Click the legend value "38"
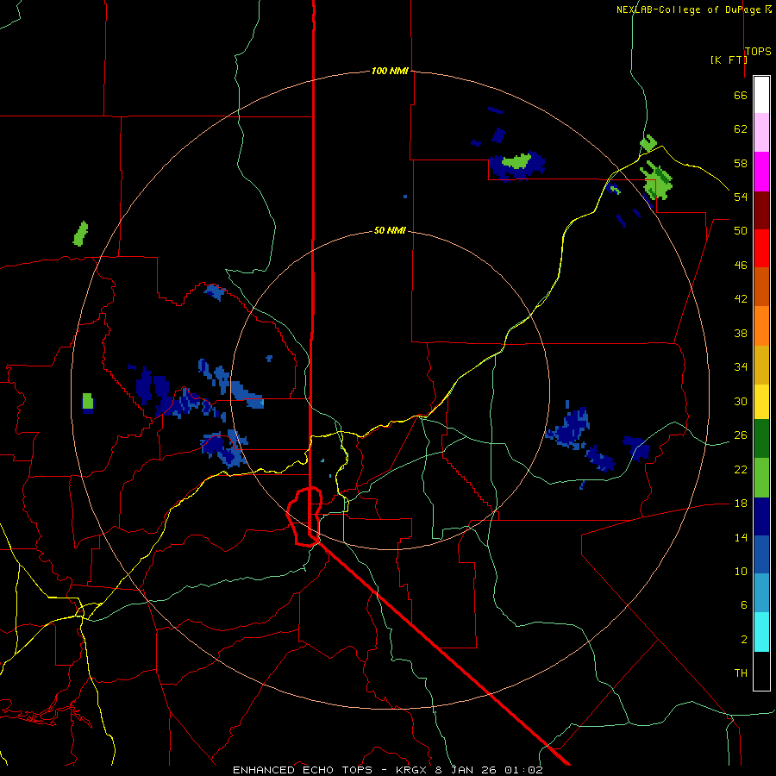The height and width of the screenshot is (776, 776). coord(741,333)
